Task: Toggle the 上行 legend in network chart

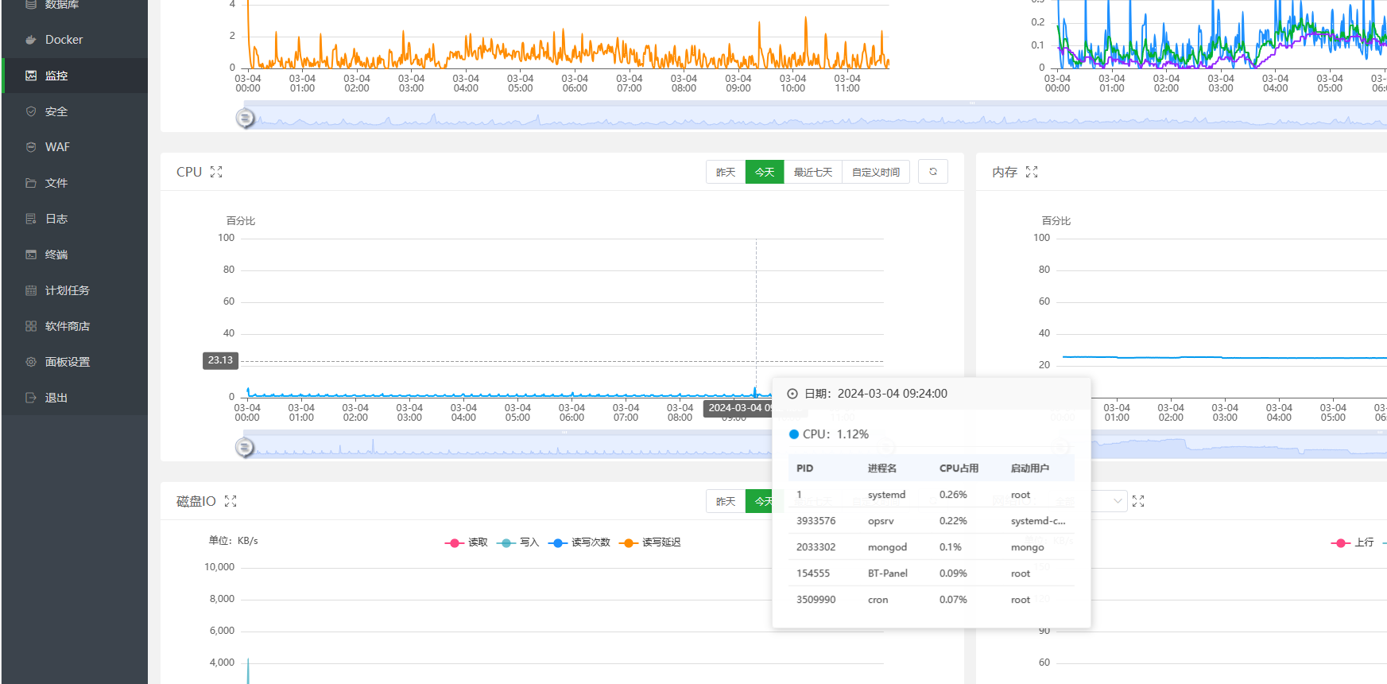Action: pos(1353,542)
